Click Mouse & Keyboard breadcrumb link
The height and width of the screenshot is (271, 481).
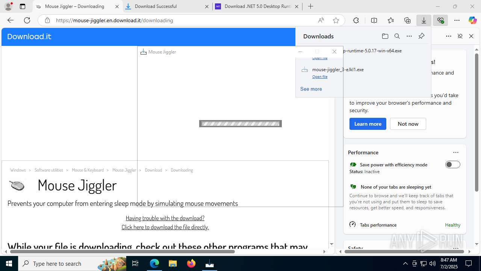(x=88, y=170)
